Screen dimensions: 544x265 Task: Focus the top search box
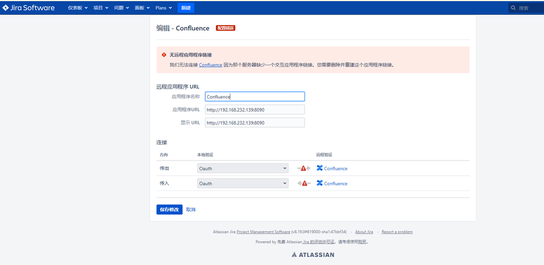click(526, 8)
